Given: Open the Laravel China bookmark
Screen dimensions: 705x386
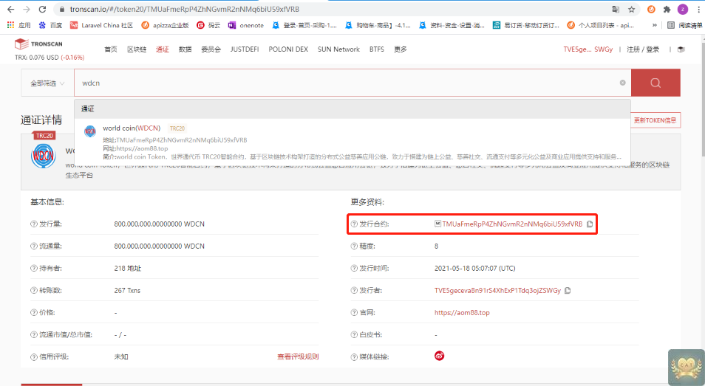Looking at the screenshot, I should pos(102,25).
